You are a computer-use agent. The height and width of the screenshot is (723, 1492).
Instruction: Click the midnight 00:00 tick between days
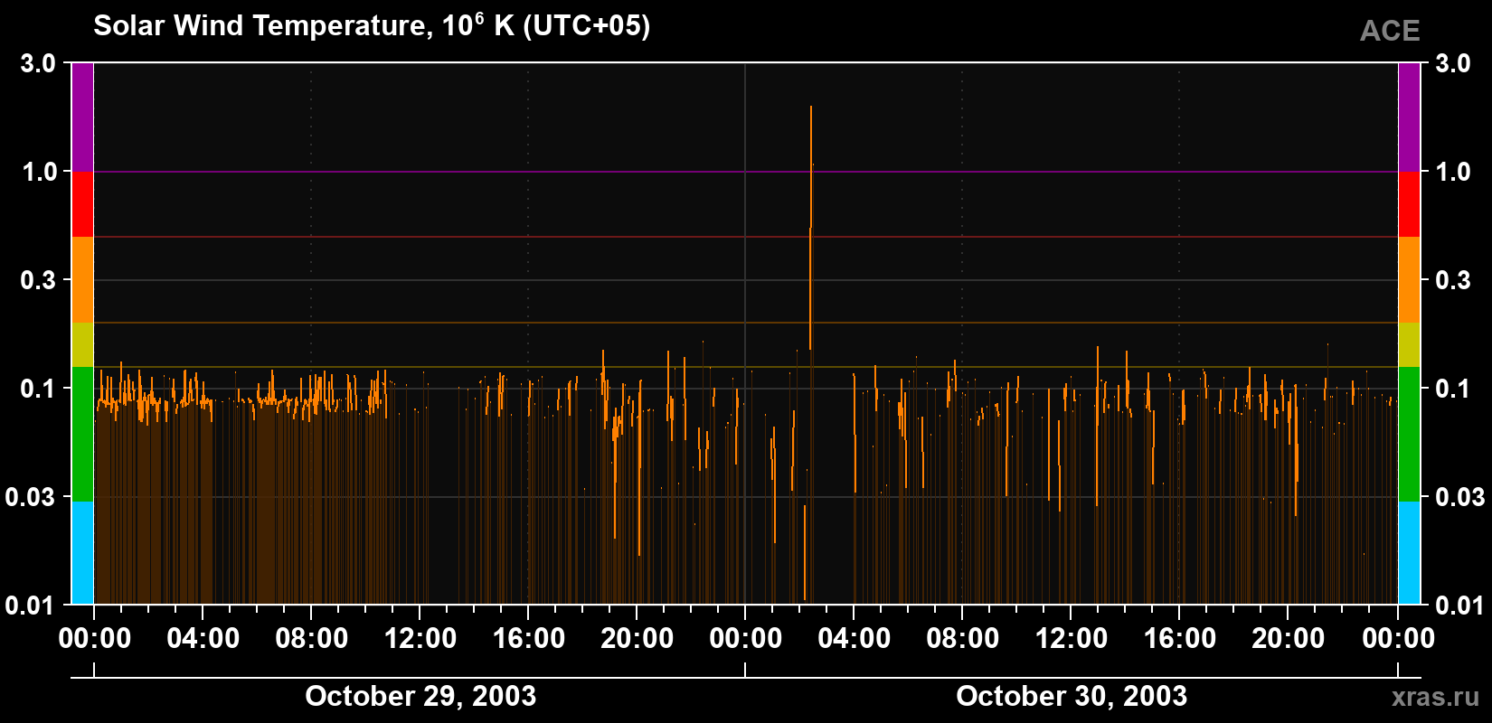point(746,638)
